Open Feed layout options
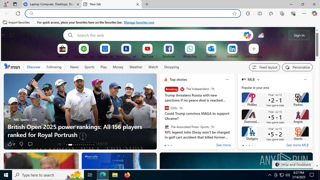 click(264, 67)
